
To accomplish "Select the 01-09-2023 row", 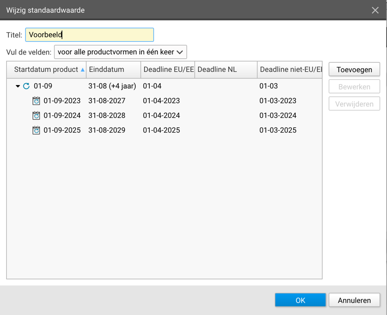I will (164, 101).
